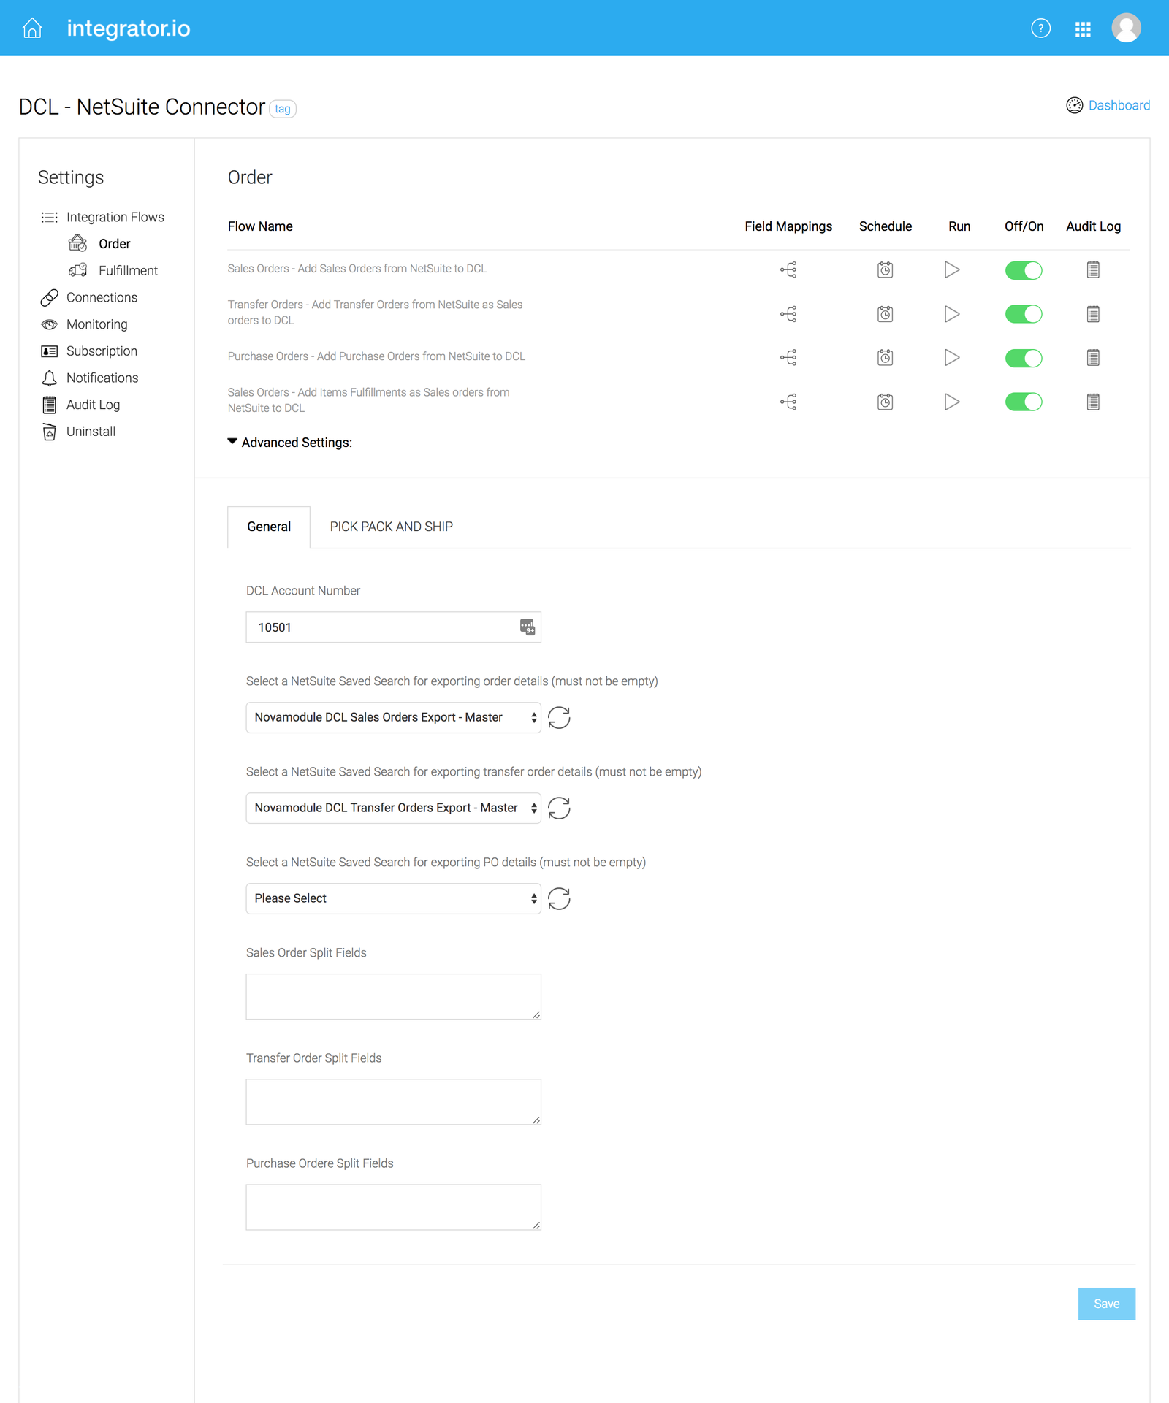Click the Transfer Order Split Fields textarea
The image size is (1169, 1403).
[393, 1102]
